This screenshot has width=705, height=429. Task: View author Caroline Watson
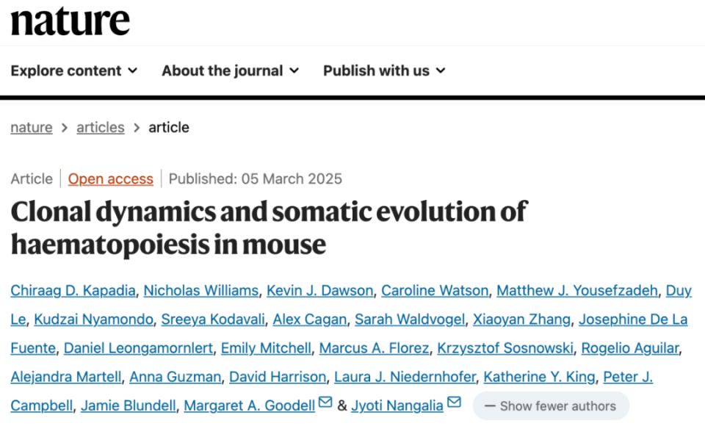[x=435, y=290]
